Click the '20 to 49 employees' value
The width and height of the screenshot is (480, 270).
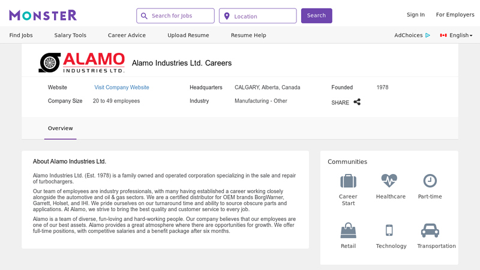(116, 101)
